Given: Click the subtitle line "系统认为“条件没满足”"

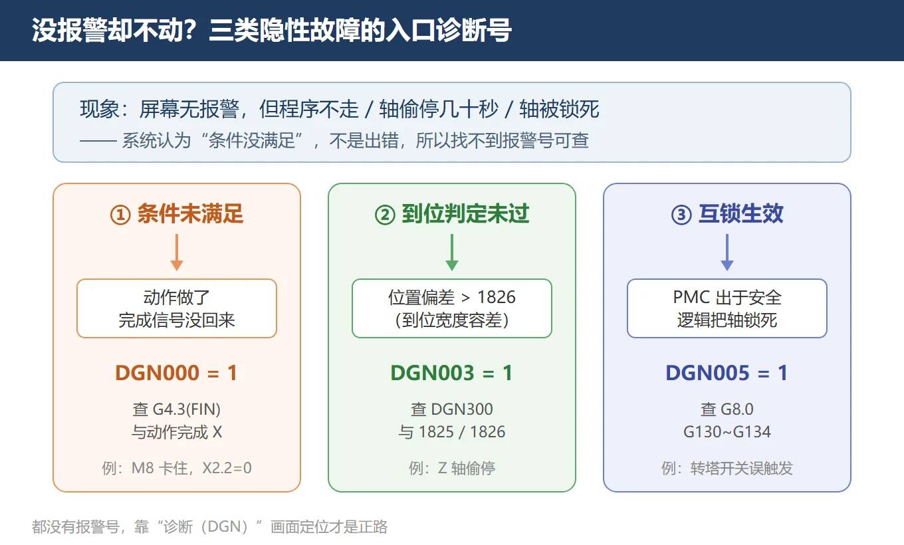Looking at the screenshot, I should tap(334, 141).
